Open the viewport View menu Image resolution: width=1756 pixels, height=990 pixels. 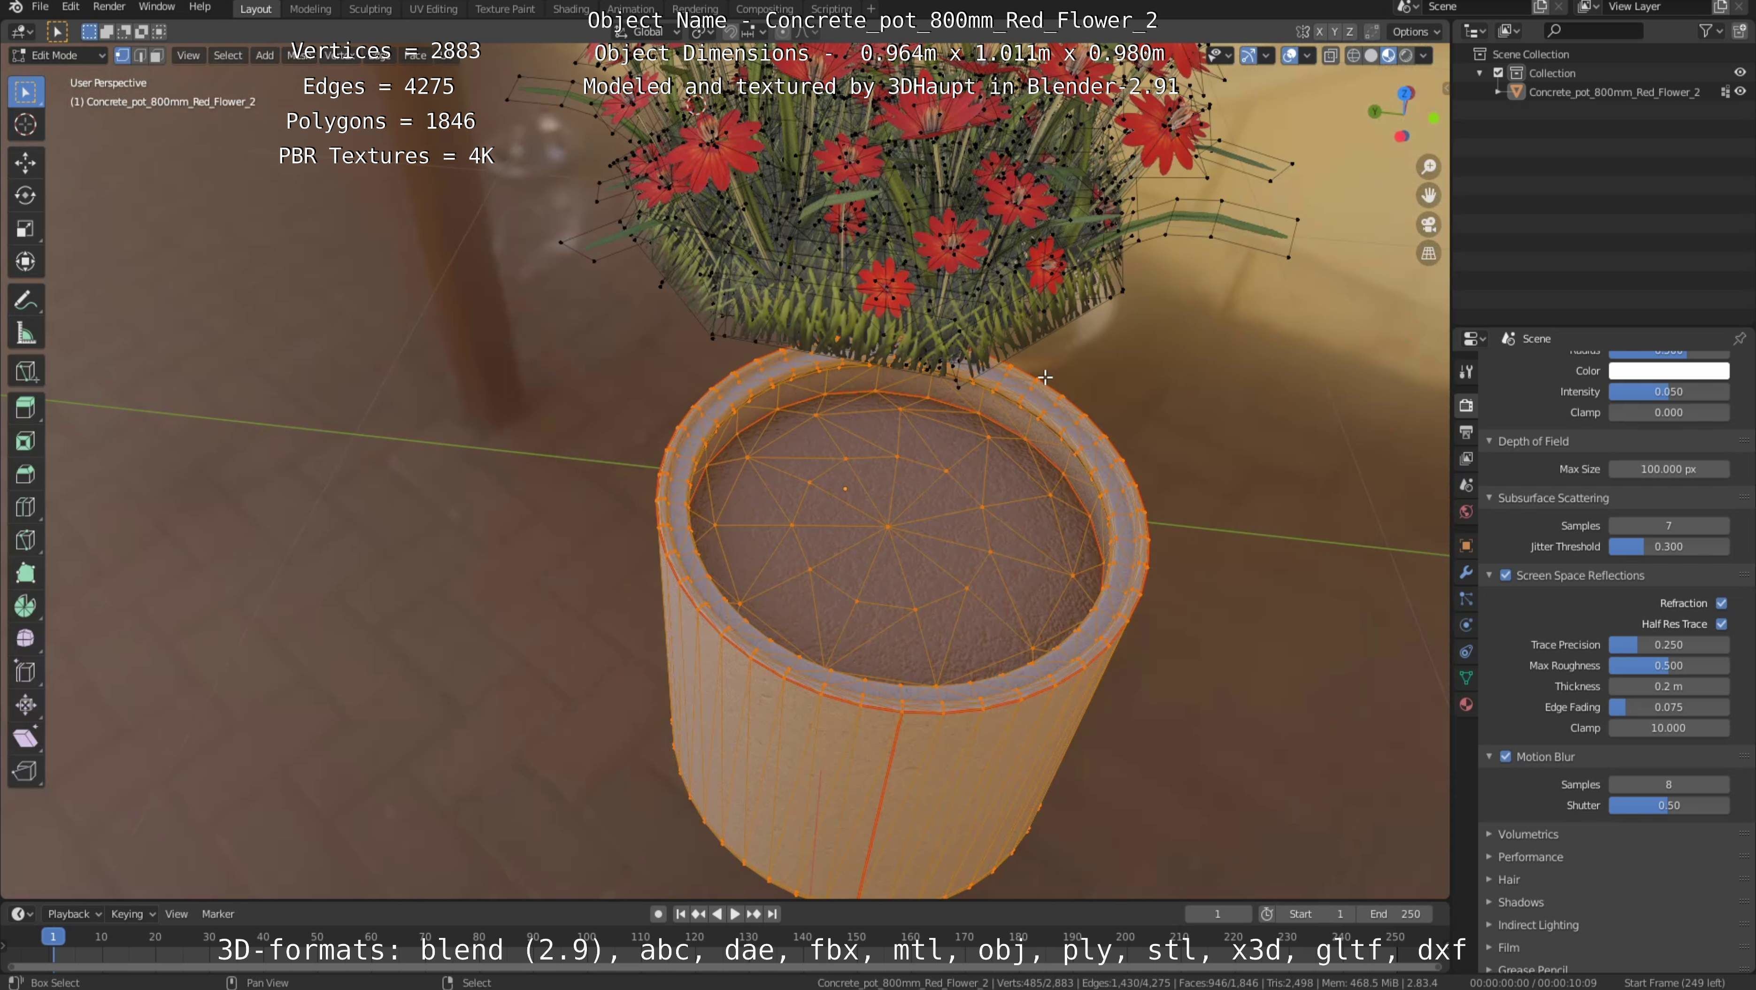pos(188,55)
